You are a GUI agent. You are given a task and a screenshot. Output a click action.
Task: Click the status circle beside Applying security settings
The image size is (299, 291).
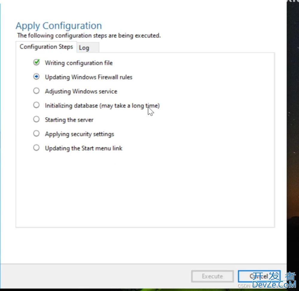(36, 133)
